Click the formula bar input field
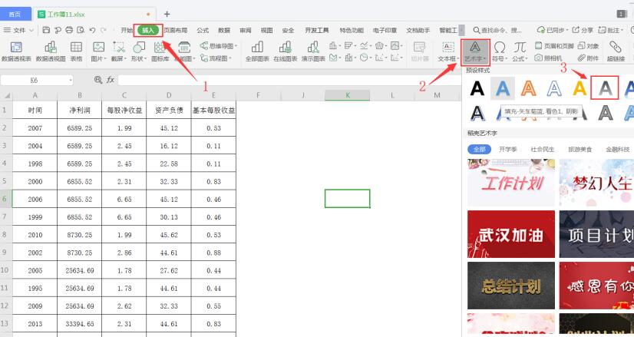Screen dimensions: 634x337 (289, 80)
